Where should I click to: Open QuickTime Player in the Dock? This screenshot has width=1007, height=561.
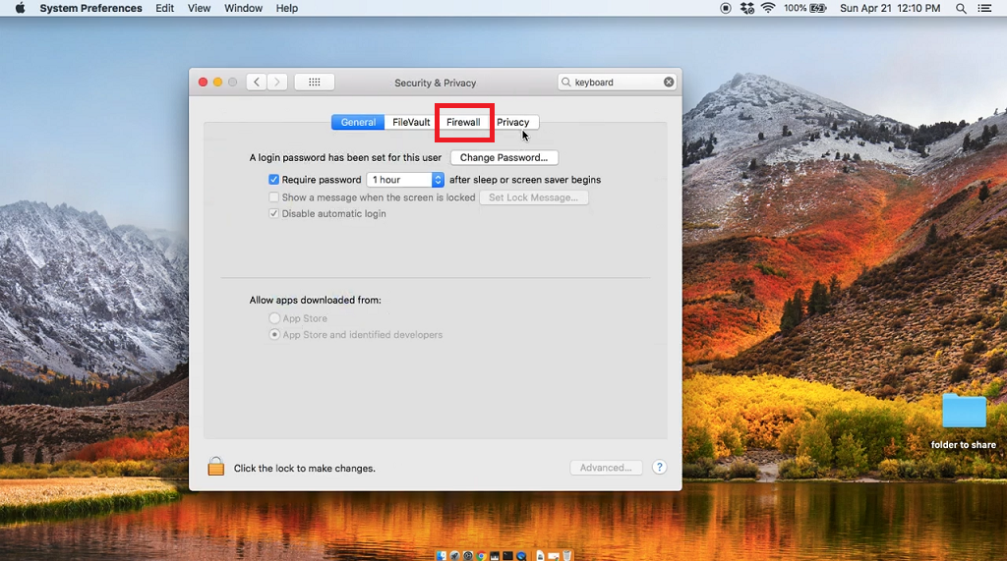coord(521,556)
